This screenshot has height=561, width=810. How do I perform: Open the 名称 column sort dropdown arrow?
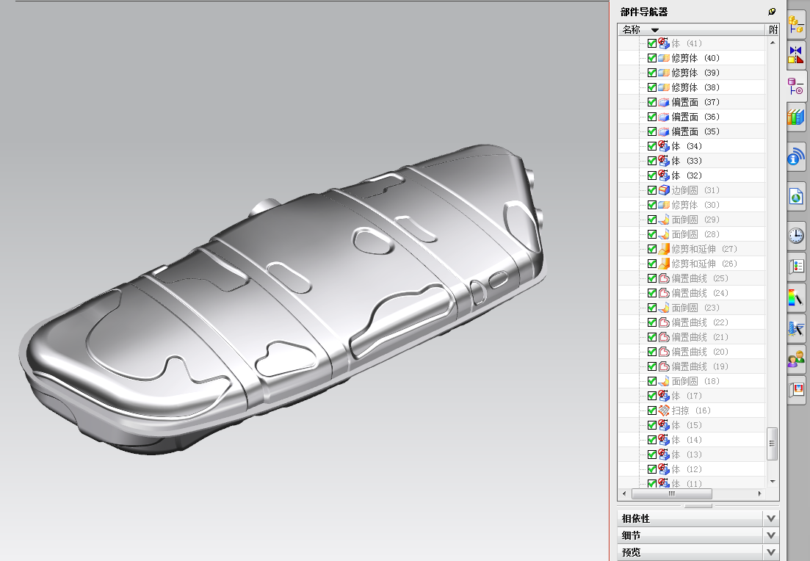coord(655,30)
